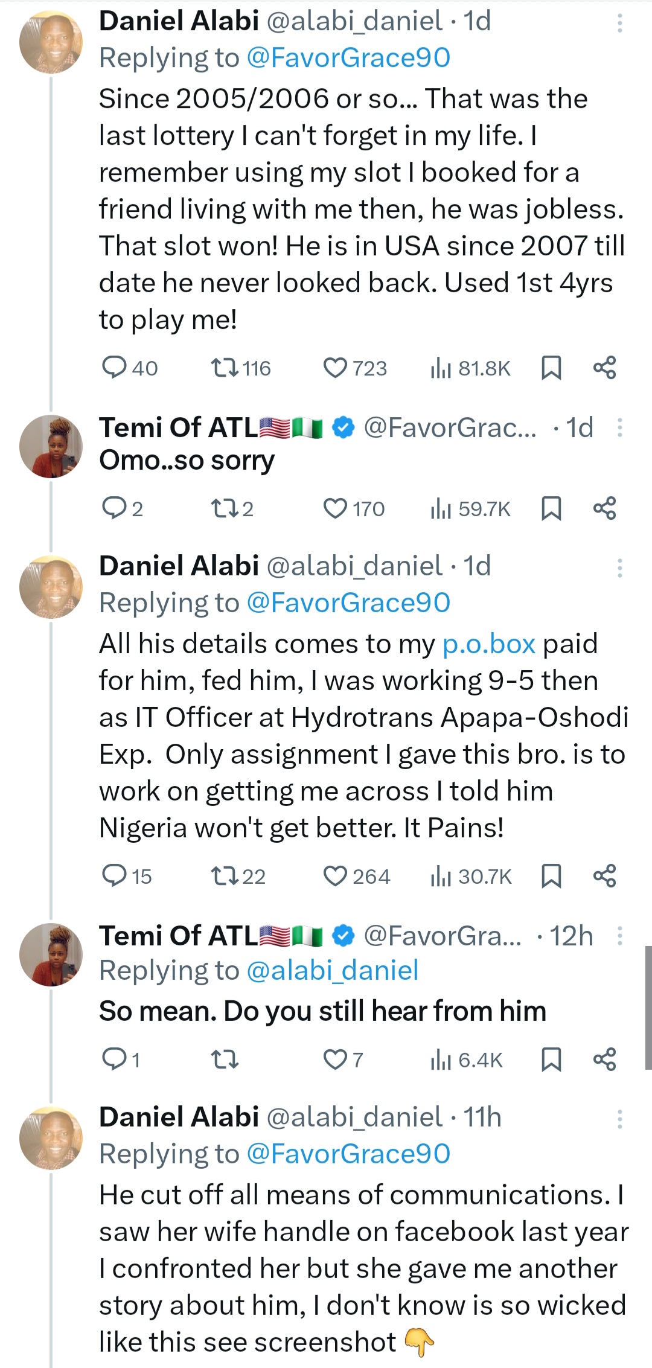Open Temi Of ATL's profile picture
Screen dimensions: 652x1368
(x=51, y=447)
